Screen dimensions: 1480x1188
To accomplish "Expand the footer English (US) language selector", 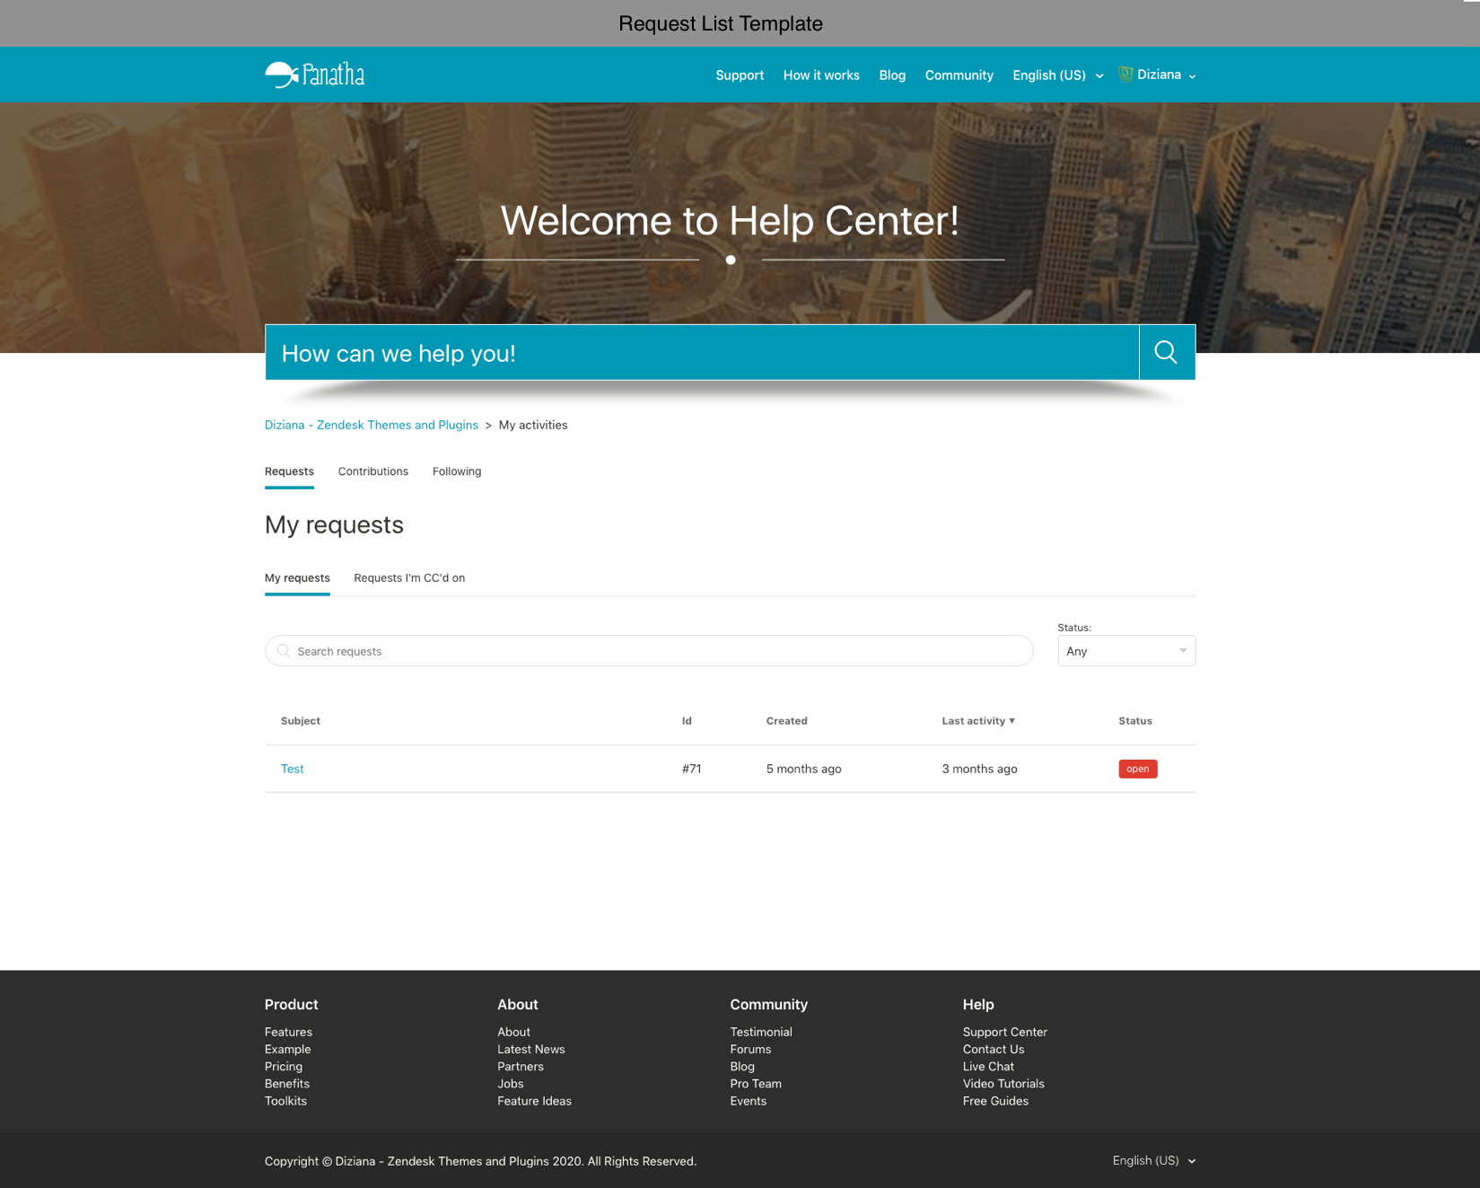I will pyautogui.click(x=1153, y=1160).
